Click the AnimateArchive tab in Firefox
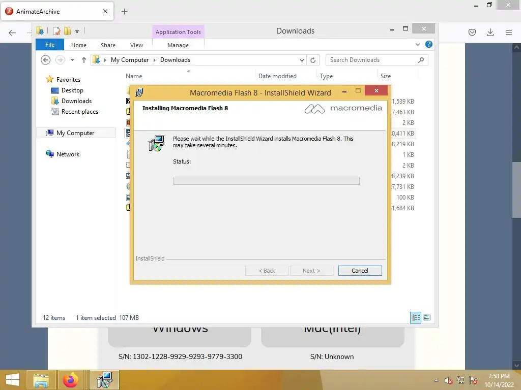Viewport: 521px width, 390px height. 57,11
